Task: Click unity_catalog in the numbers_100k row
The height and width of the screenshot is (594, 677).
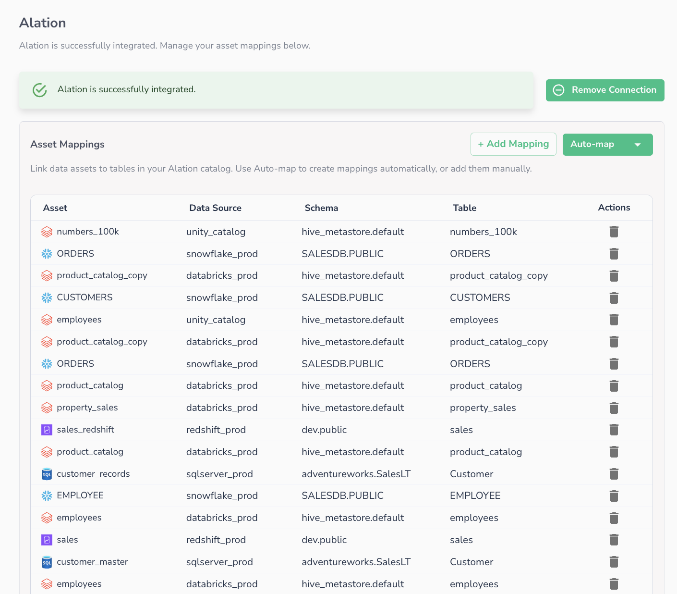Action: [216, 232]
